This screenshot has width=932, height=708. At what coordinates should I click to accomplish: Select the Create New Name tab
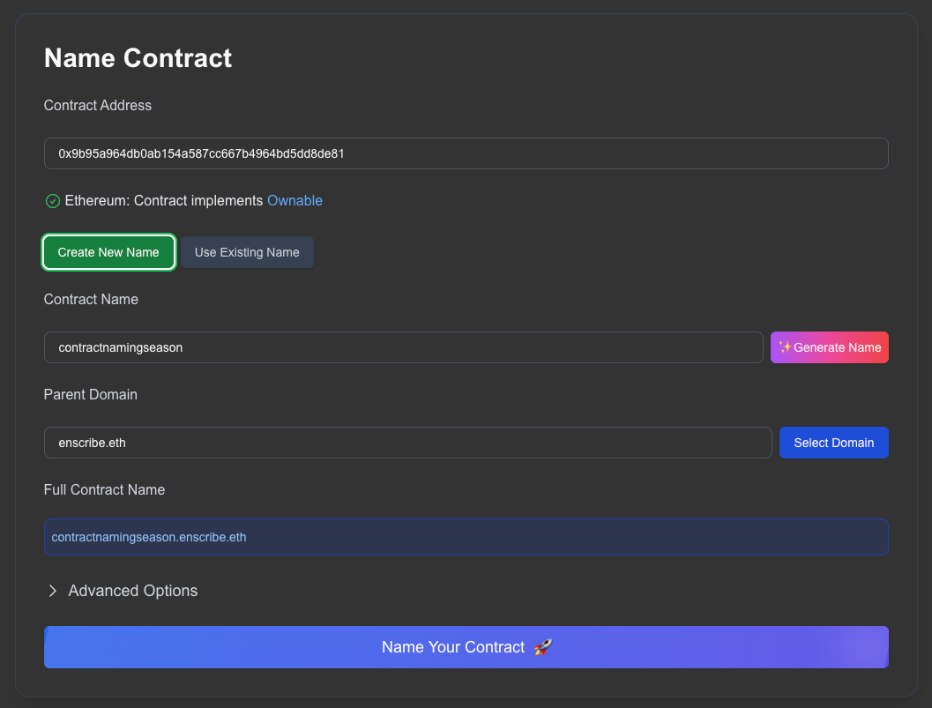pyautogui.click(x=108, y=252)
